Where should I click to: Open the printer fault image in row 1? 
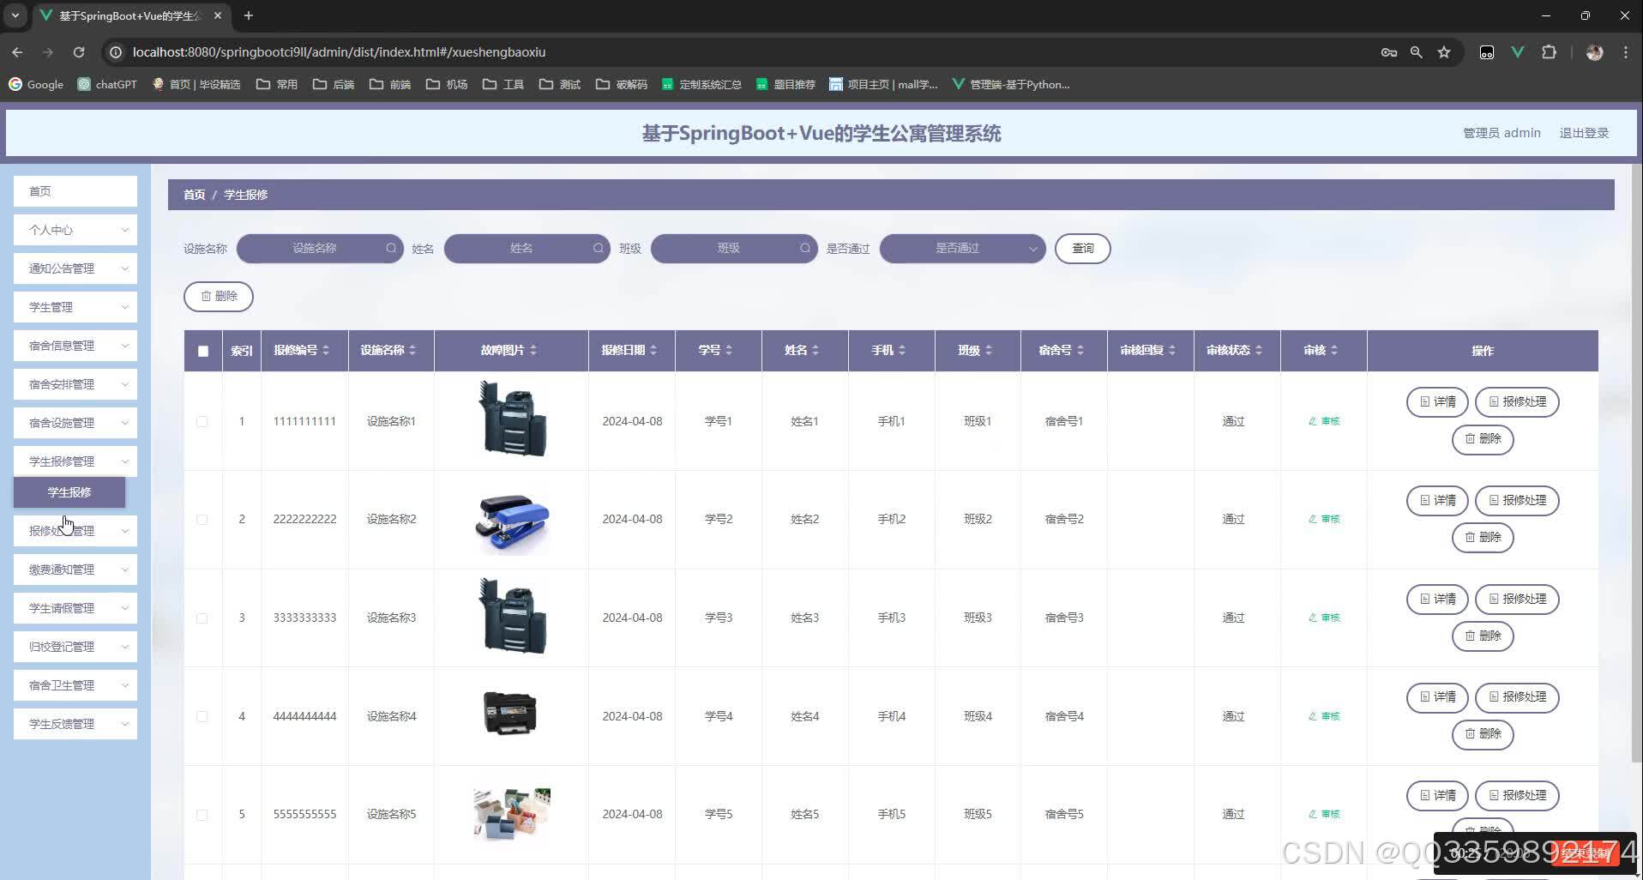pos(512,419)
